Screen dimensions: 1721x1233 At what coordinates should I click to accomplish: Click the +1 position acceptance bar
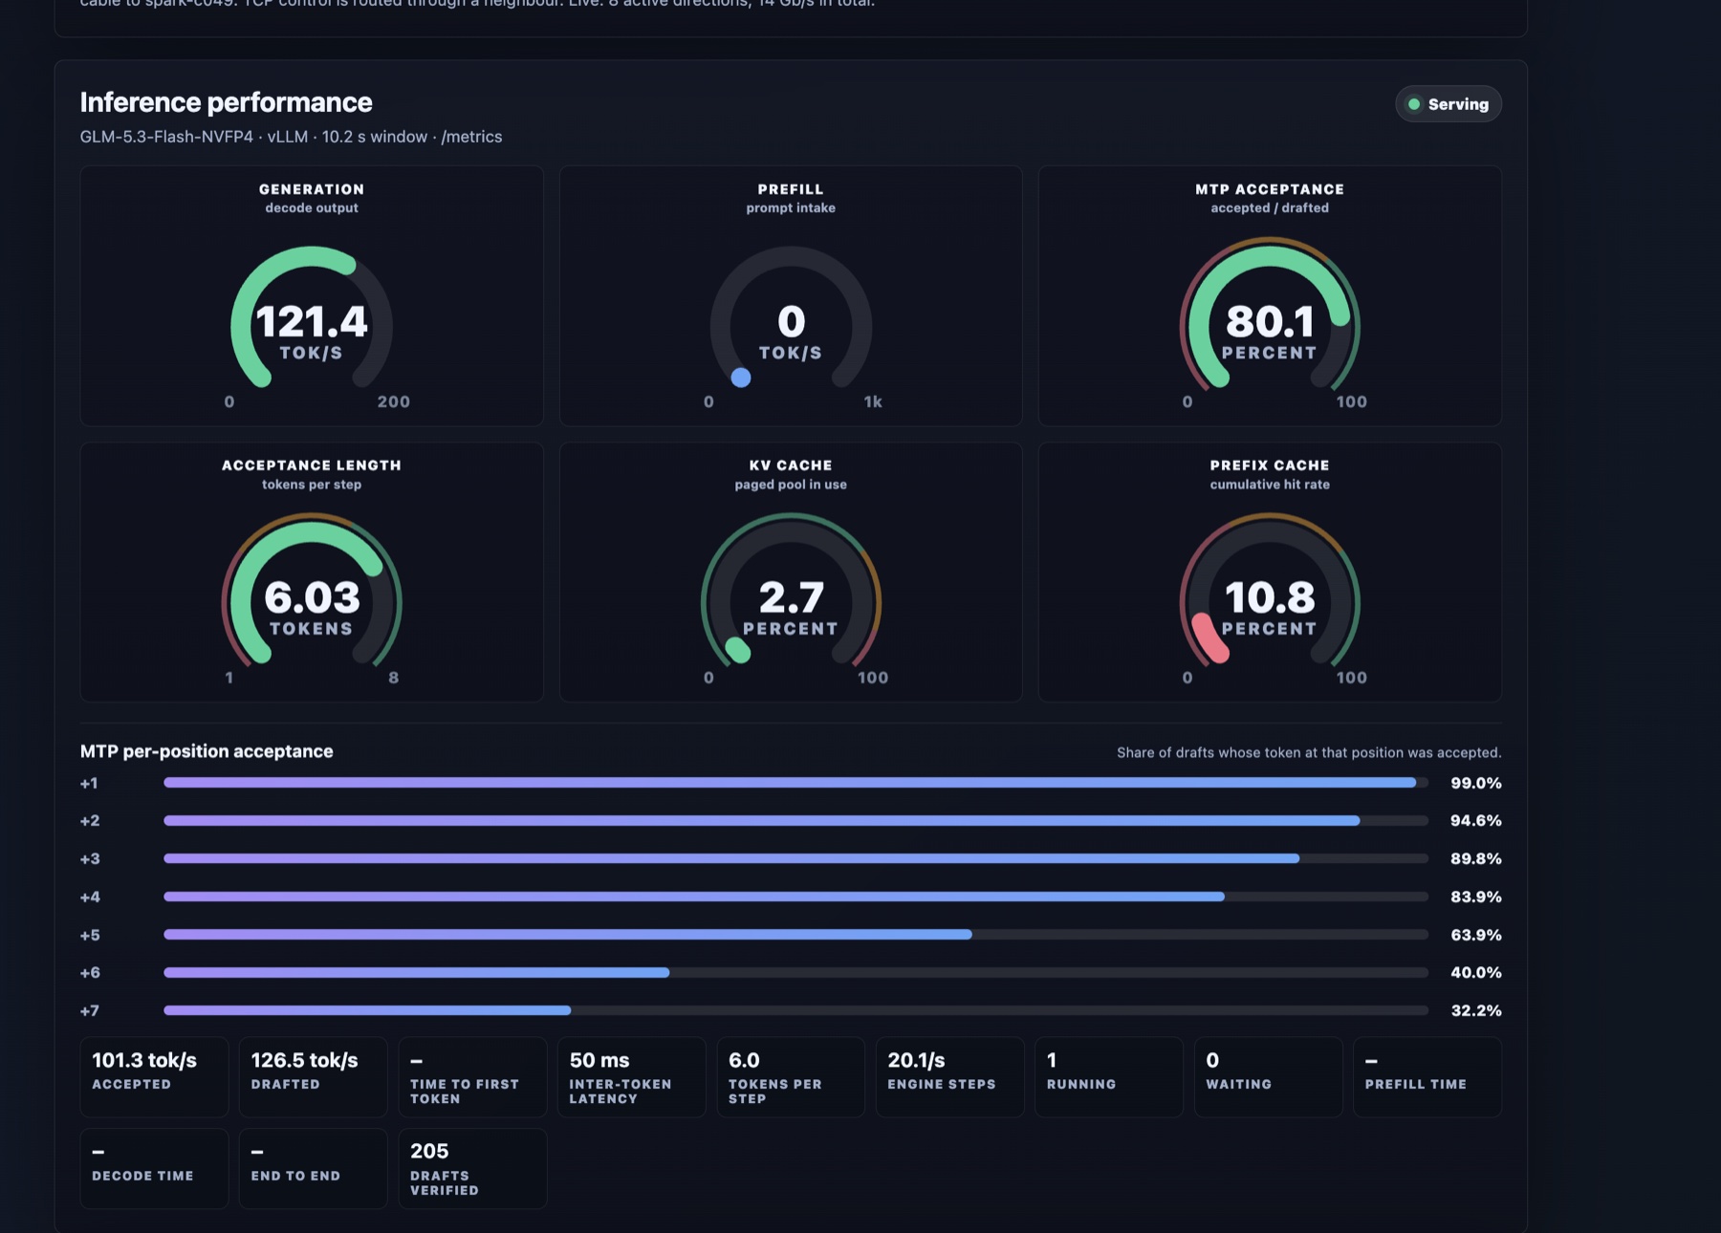(x=795, y=783)
